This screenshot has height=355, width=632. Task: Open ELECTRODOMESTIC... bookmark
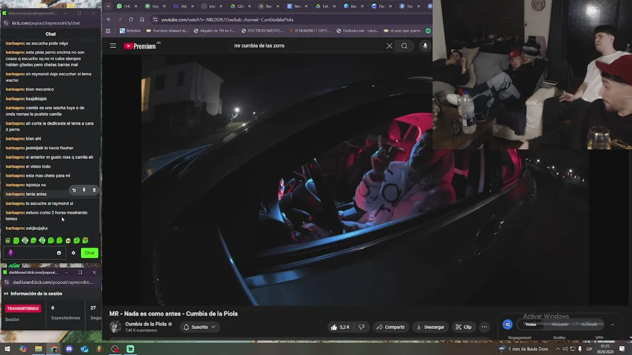(262, 31)
